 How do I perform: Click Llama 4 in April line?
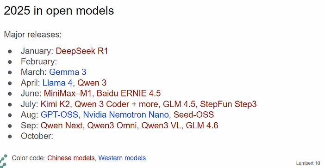[57, 83]
